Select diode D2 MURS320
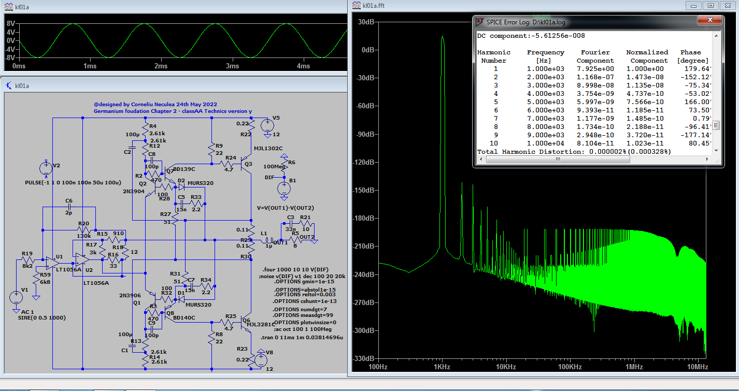 pyautogui.click(x=181, y=186)
